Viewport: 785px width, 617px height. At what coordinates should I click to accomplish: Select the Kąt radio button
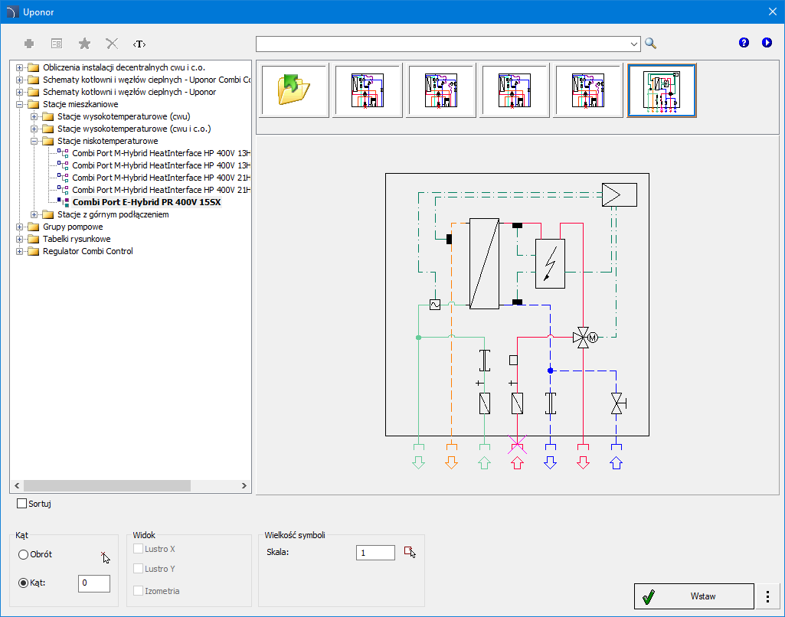point(24,583)
